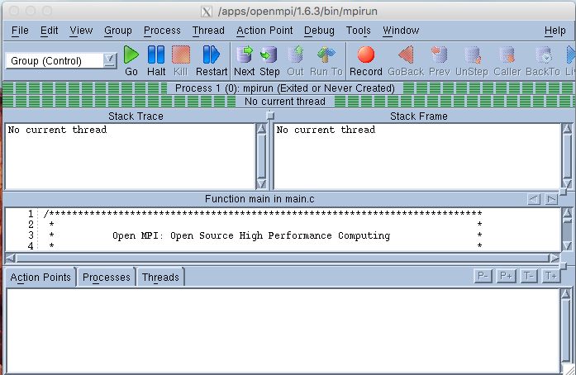Screen dimensions: 576x375
Task: Click Stack Trace scrollbar up arrow
Action: click(x=261, y=129)
